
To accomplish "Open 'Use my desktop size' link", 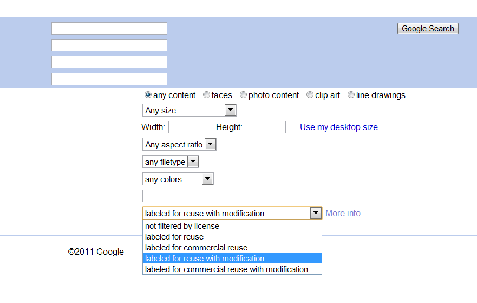I will pyautogui.click(x=339, y=127).
